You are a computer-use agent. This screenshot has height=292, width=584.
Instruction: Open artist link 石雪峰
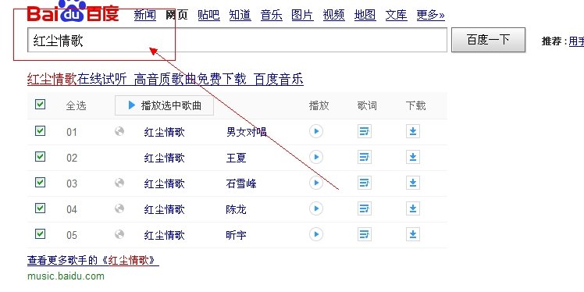[x=241, y=183]
